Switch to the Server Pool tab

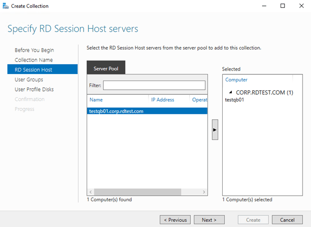pyautogui.click(x=106, y=68)
